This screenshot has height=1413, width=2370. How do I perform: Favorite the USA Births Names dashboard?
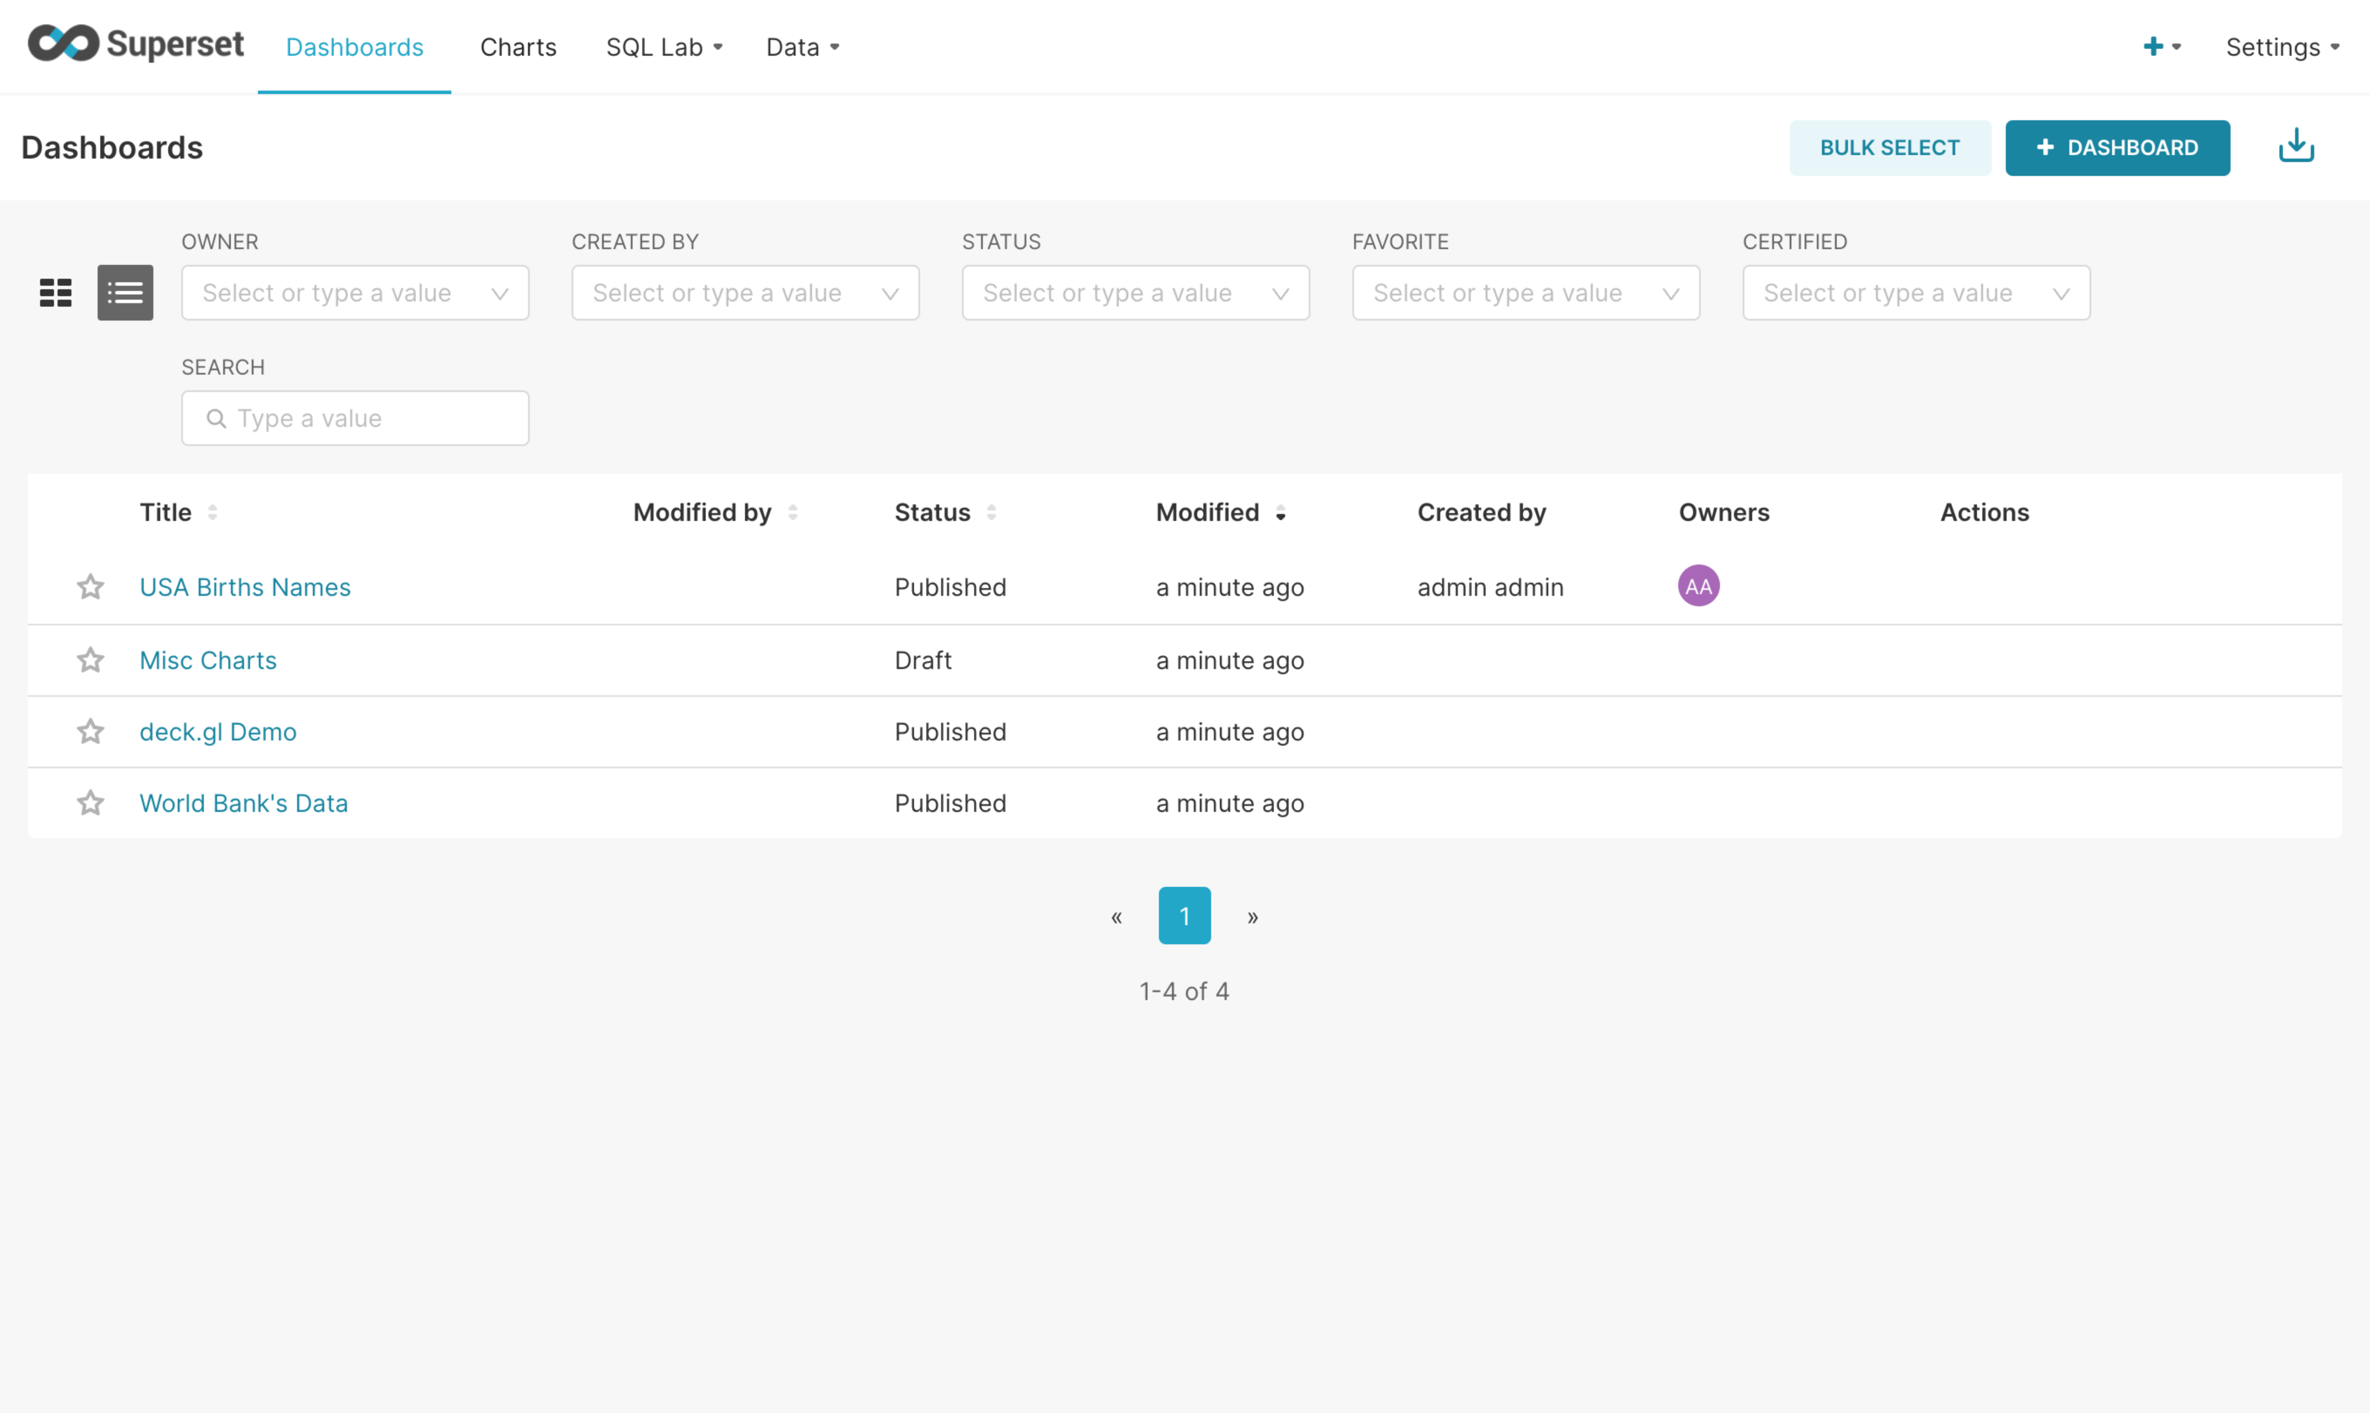[91, 587]
